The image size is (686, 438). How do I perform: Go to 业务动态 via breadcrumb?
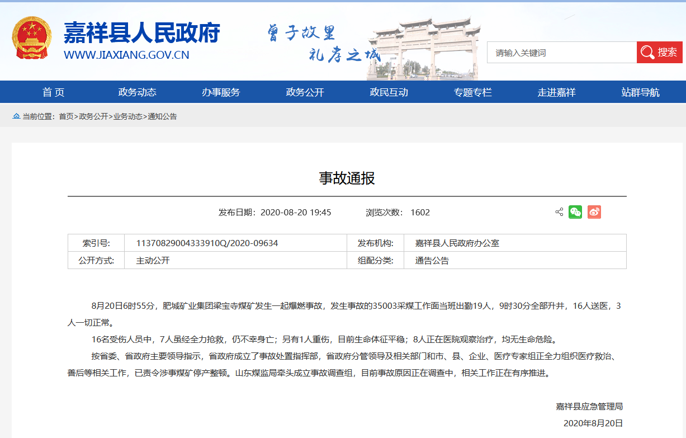pos(127,116)
